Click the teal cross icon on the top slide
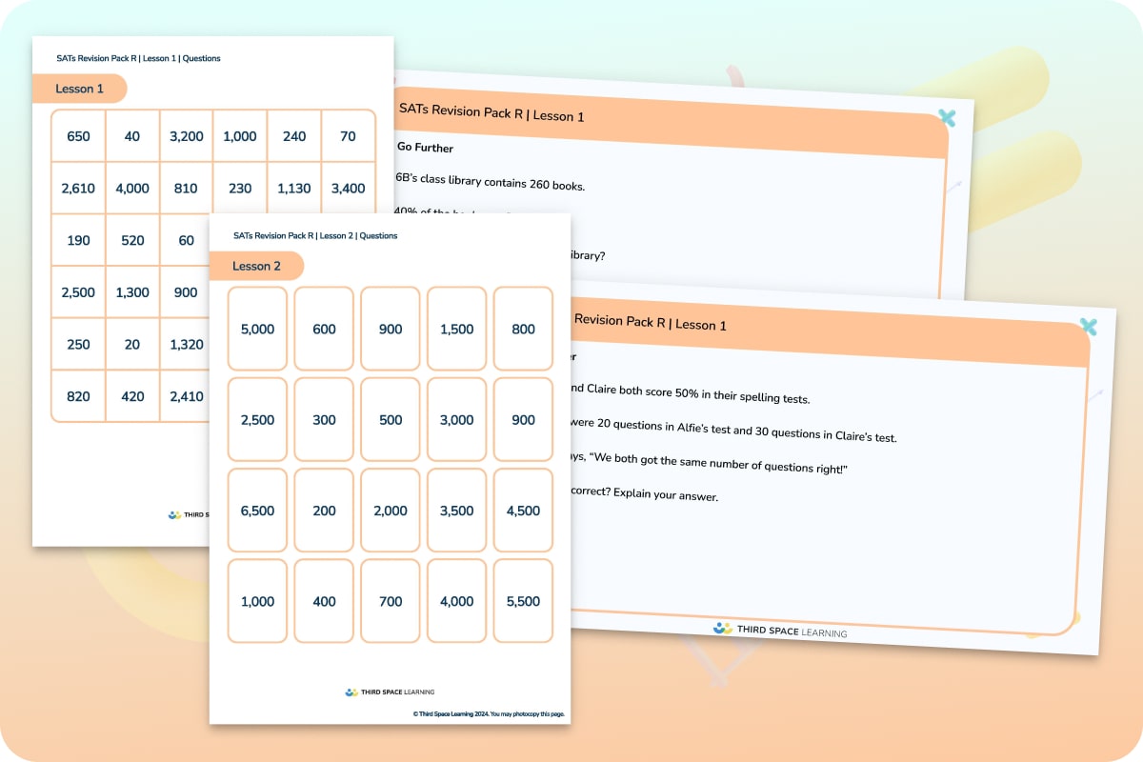This screenshot has height=762, width=1143. click(947, 118)
